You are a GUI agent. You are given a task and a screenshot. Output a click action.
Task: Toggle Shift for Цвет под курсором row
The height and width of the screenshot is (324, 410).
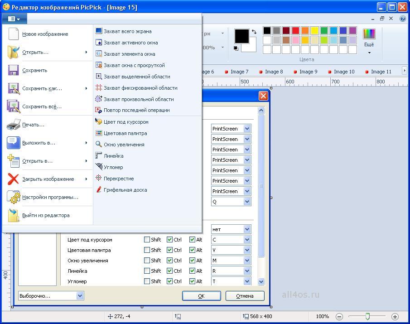pyautogui.click(x=147, y=240)
